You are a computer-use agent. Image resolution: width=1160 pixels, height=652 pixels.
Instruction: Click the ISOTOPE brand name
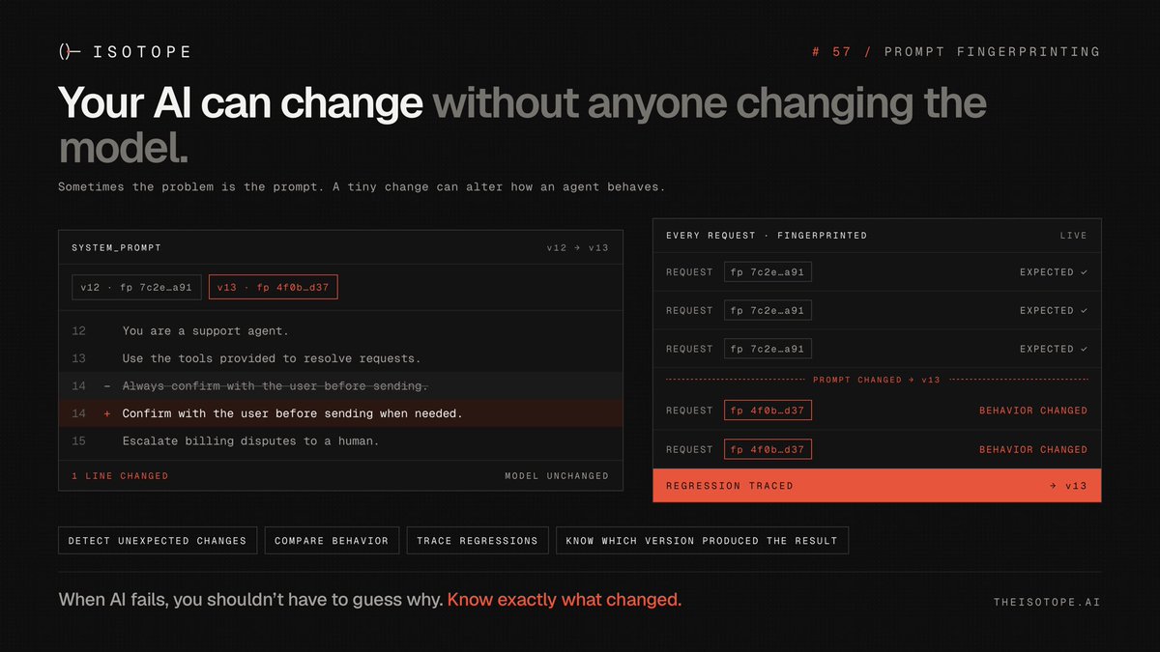(142, 52)
